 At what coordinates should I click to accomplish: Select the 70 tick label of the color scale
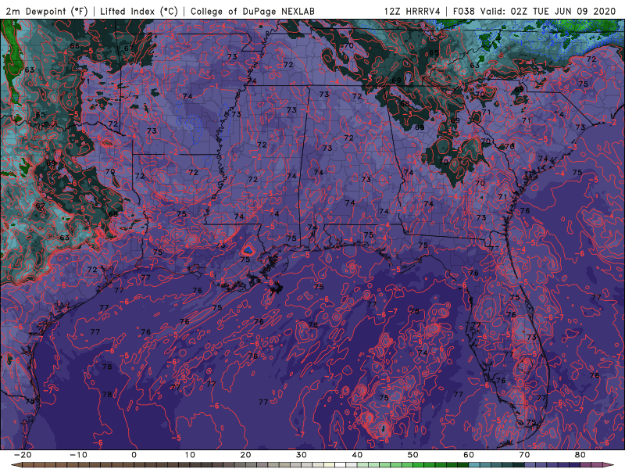pyautogui.click(x=524, y=455)
